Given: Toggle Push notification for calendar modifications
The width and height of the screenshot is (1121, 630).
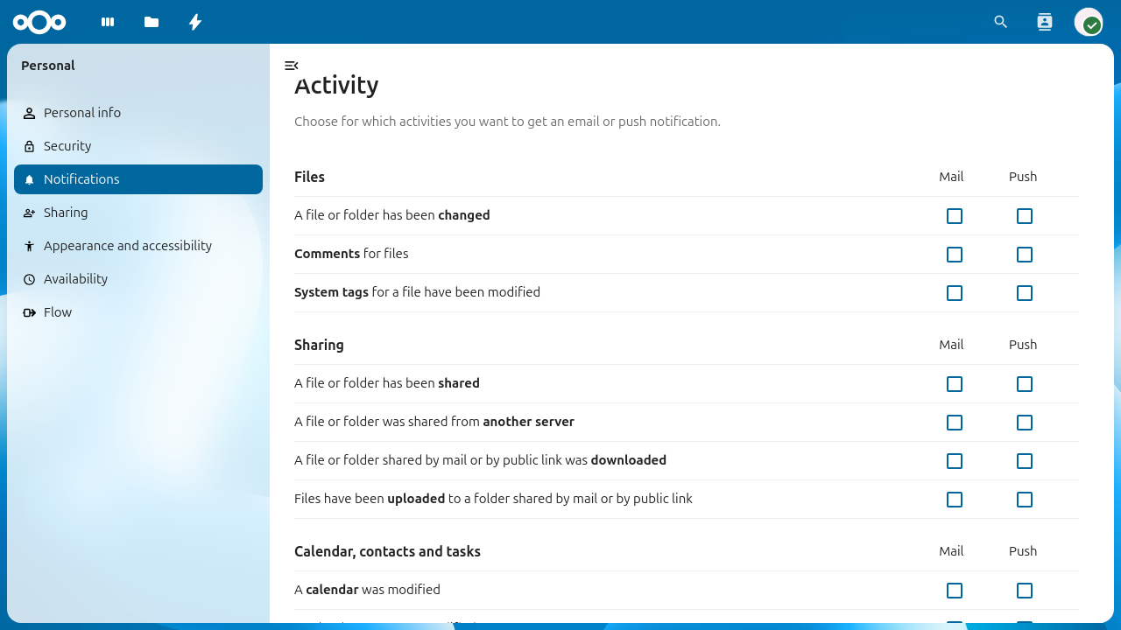Looking at the screenshot, I should [1025, 591].
